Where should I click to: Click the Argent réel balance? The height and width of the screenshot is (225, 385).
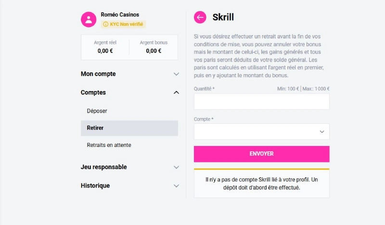coord(105,47)
